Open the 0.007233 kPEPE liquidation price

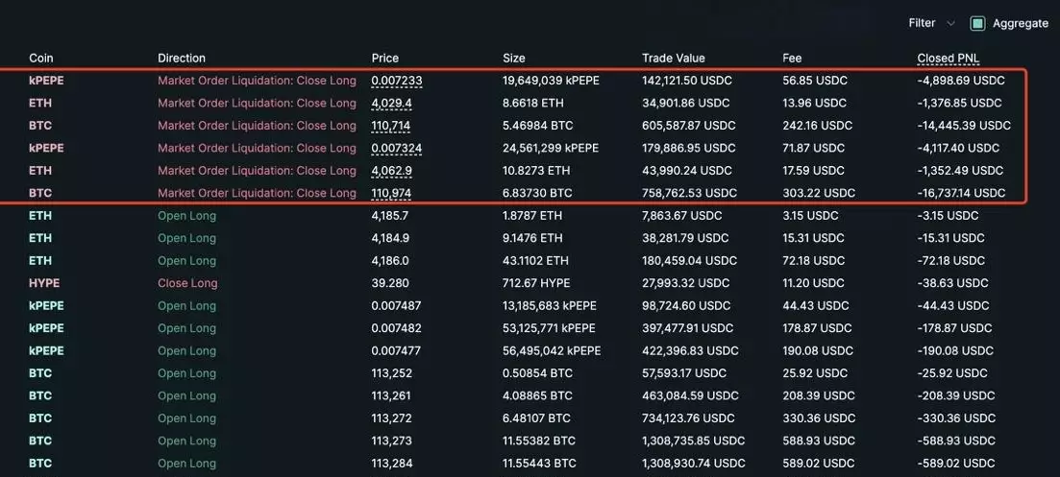click(396, 81)
